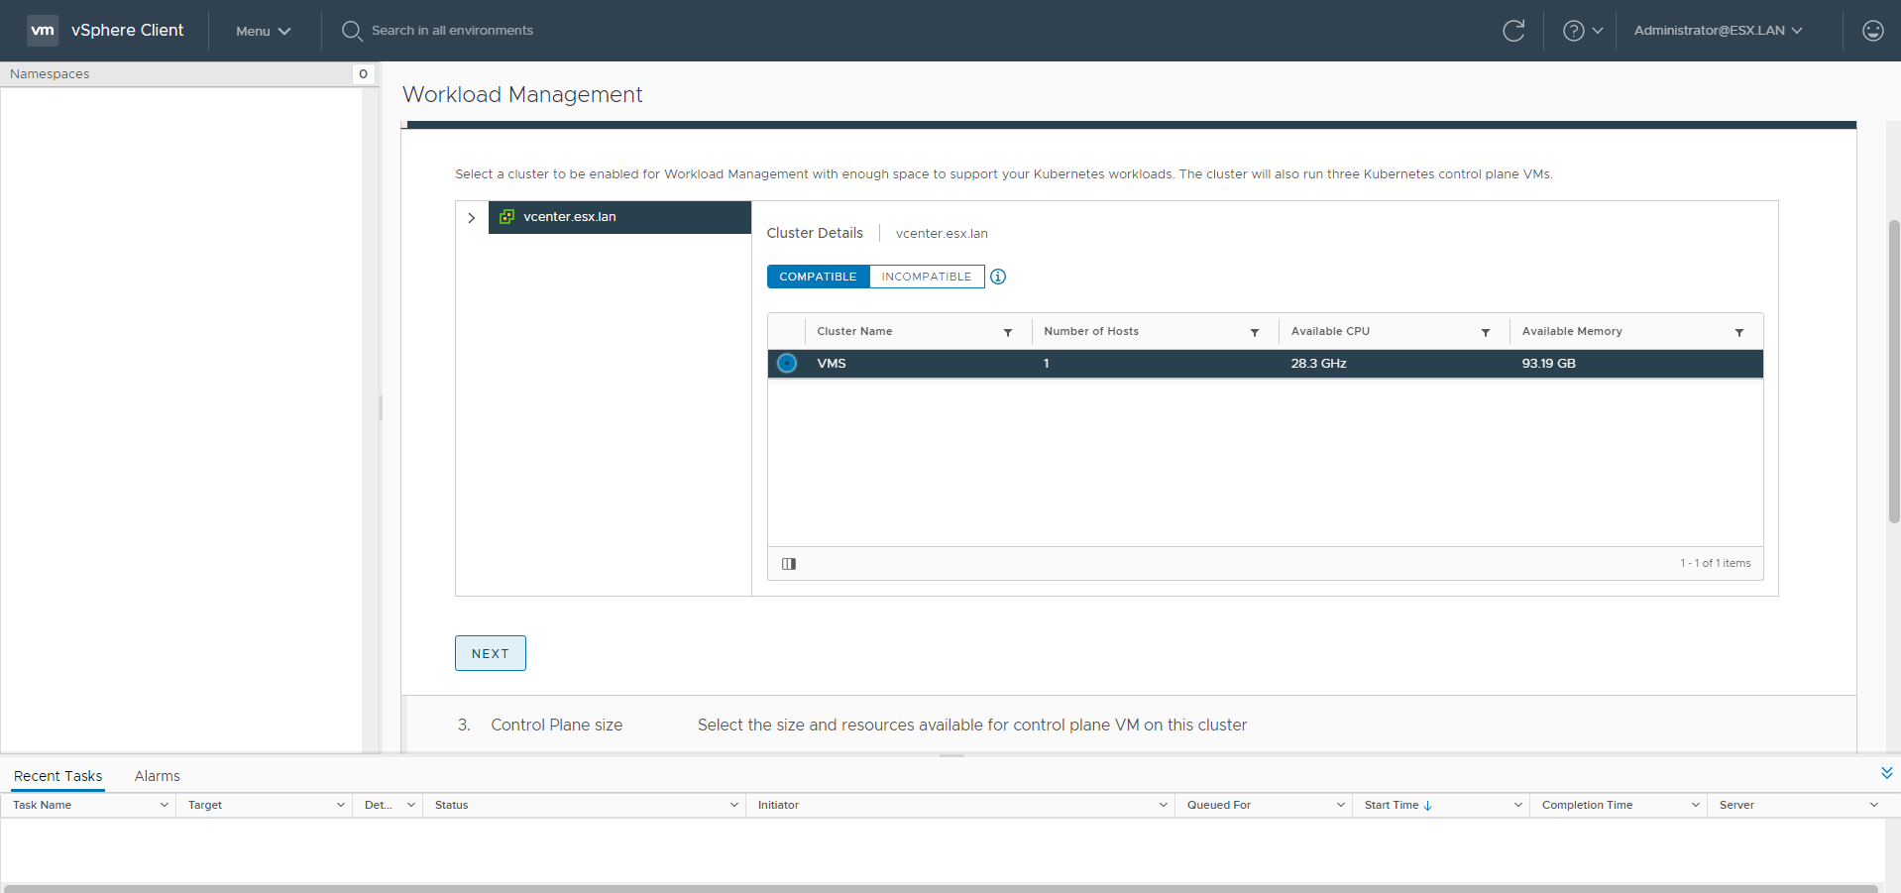Switch to the Alarms tab
Viewport: 1901px width, 893px height.
(157, 776)
